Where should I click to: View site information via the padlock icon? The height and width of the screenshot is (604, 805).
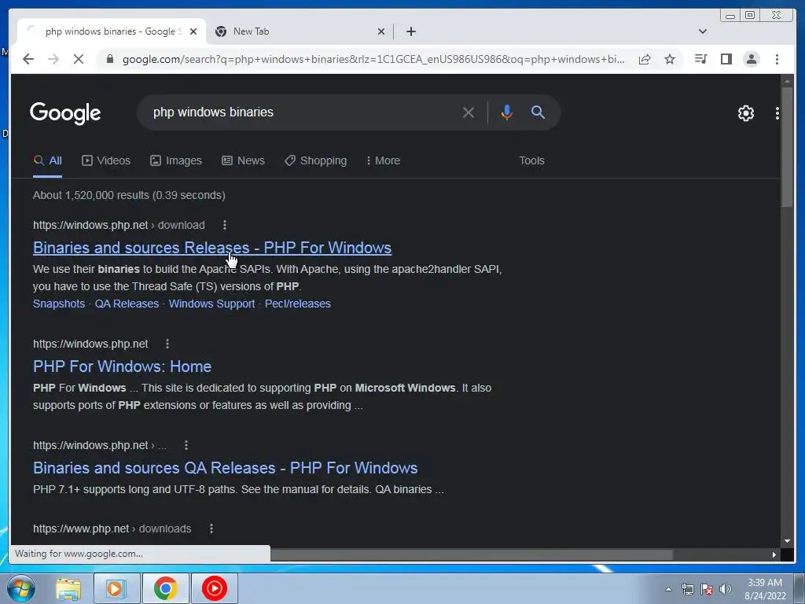point(109,59)
